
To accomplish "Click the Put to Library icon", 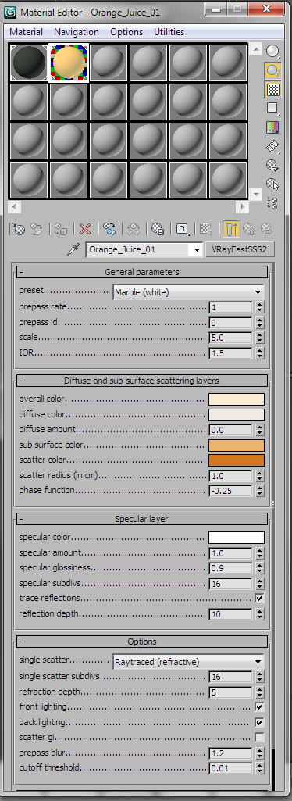I will point(158,229).
